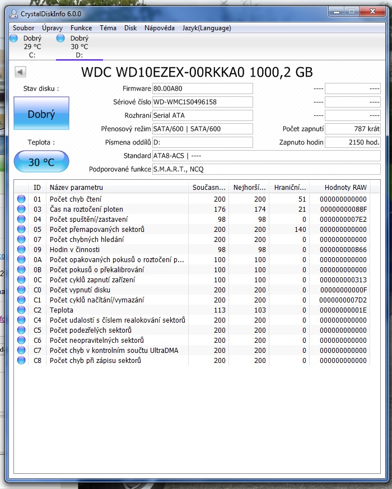Click status icon for row C0 vypnutí disku
This screenshot has height=489, width=392.
pos(21,290)
